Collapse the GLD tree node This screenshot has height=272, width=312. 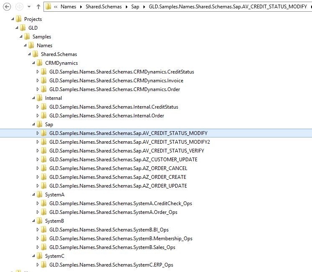(17, 28)
